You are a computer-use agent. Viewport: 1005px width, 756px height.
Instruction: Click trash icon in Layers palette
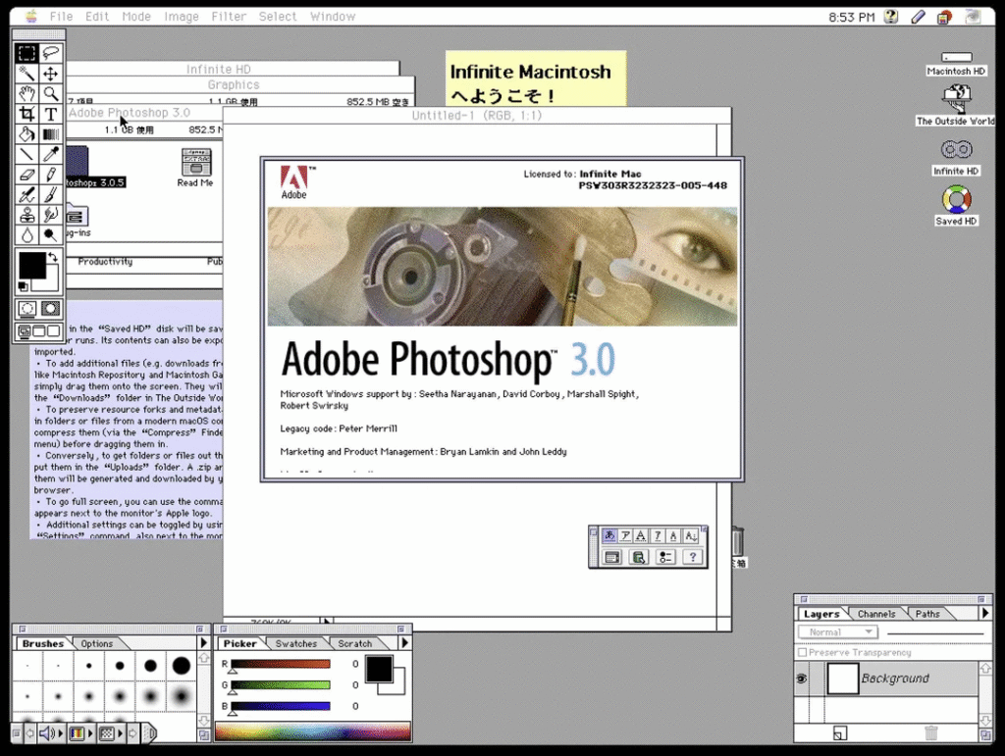click(x=931, y=733)
